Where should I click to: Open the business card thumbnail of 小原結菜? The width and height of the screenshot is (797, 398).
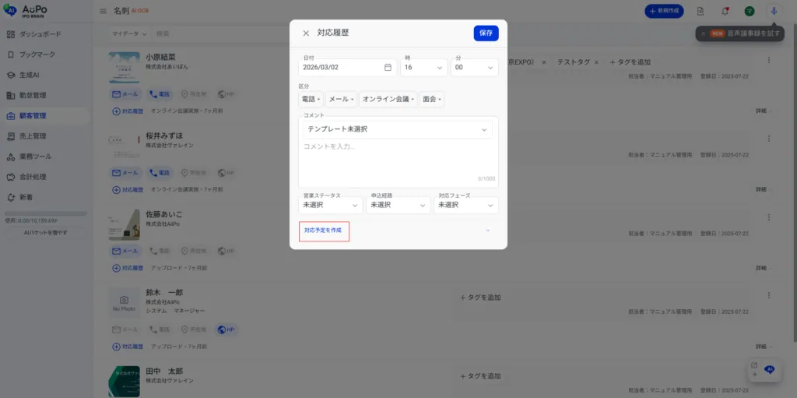124,67
